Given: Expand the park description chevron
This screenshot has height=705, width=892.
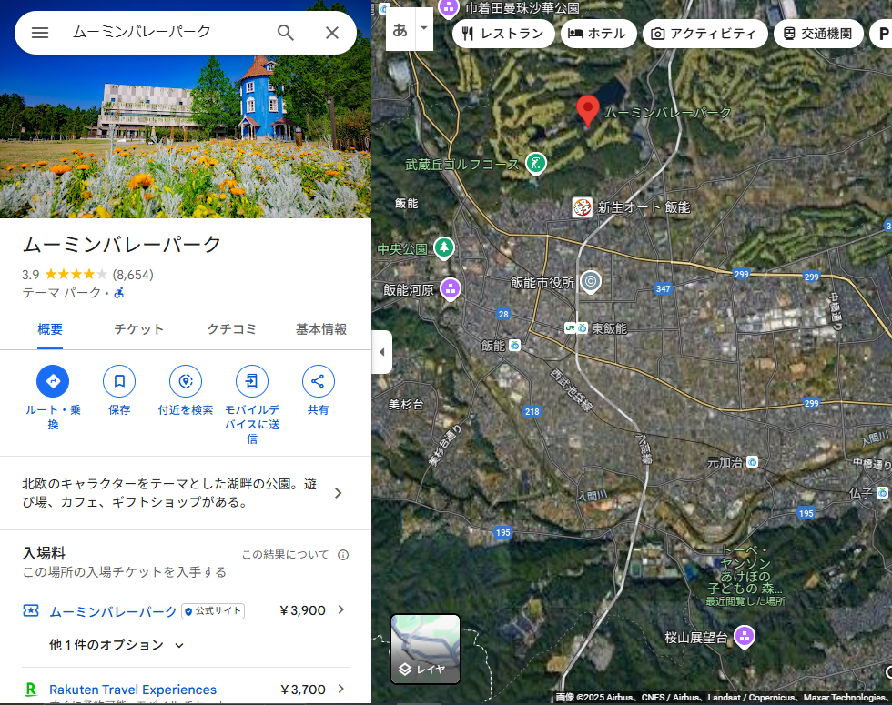Looking at the screenshot, I should click(x=339, y=493).
